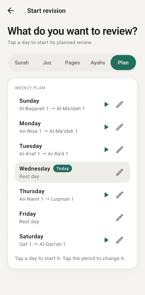Image resolution: width=145 pixels, height=295 pixels.
Task: Switch to the Juz tab
Action: point(47,63)
